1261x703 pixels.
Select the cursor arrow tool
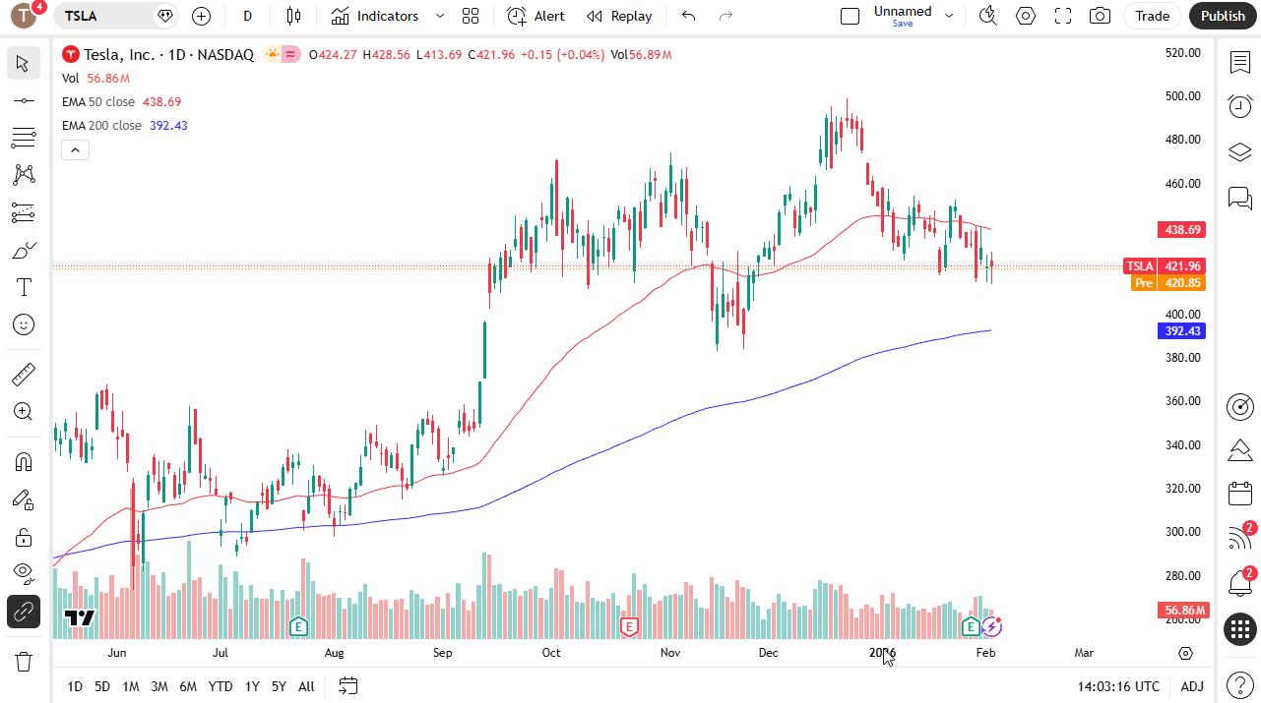pos(23,64)
